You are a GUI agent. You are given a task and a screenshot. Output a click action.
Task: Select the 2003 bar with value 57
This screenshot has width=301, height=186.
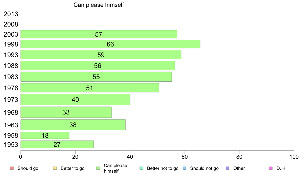pyautogui.click(x=99, y=34)
